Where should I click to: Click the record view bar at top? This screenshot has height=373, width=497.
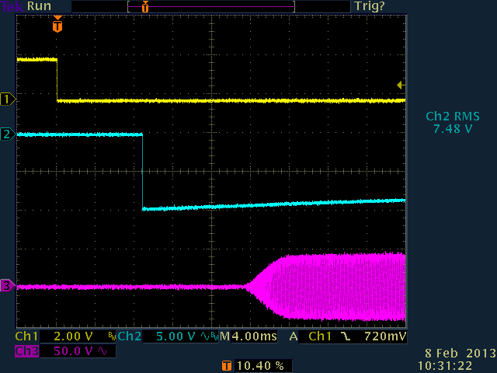tap(211, 6)
